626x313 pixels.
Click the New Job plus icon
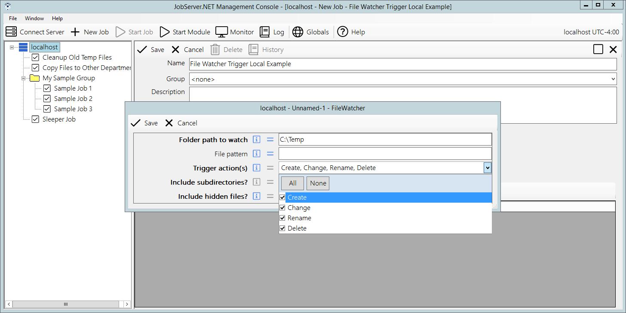tap(75, 32)
